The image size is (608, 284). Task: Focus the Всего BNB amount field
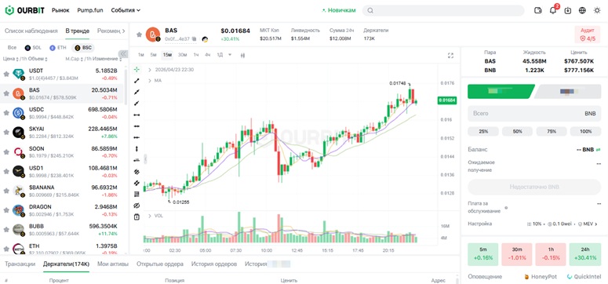tap(534, 113)
